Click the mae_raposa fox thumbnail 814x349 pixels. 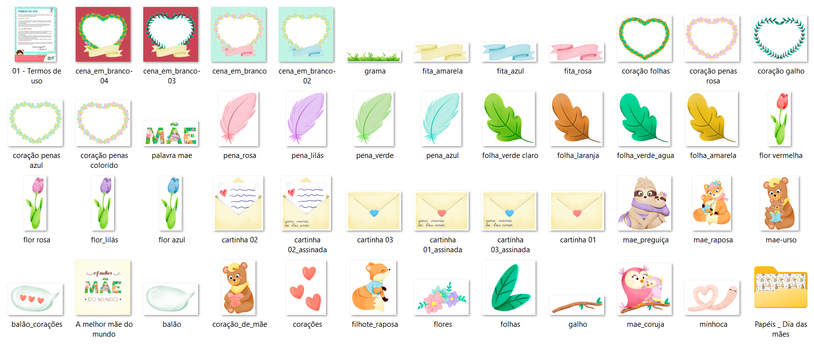point(712,203)
